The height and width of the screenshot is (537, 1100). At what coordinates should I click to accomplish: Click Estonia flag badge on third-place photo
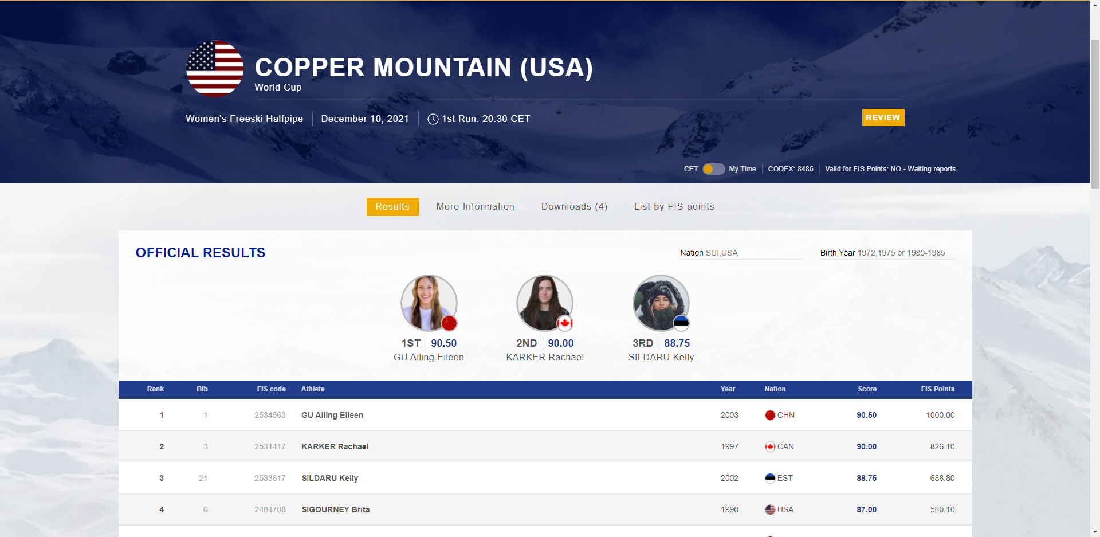[x=681, y=323]
